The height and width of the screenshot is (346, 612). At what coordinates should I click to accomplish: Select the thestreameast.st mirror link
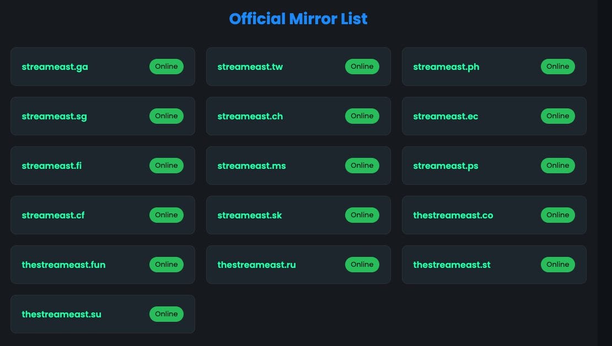(x=452, y=265)
